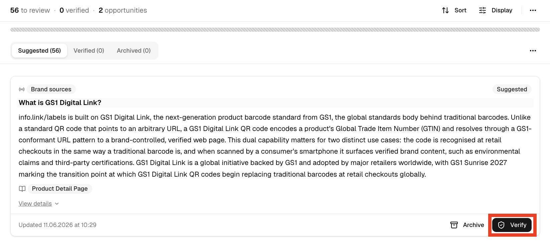The height and width of the screenshot is (242, 550).
Task: Expand View details chevron
Action: [57, 204]
